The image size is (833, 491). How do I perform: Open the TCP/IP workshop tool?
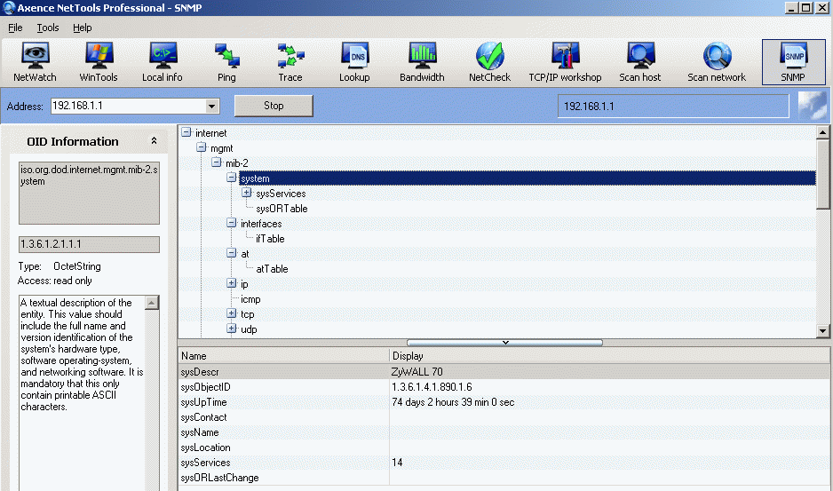pyautogui.click(x=565, y=62)
